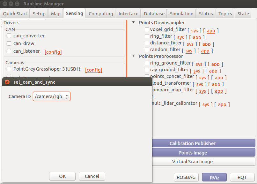Screen dimensions: 257x184
Task: Check the can_listener driver
Action: (9, 51)
